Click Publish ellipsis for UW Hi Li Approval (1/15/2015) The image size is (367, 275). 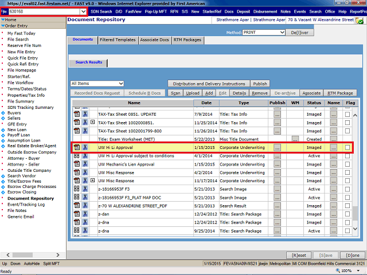click(277, 148)
